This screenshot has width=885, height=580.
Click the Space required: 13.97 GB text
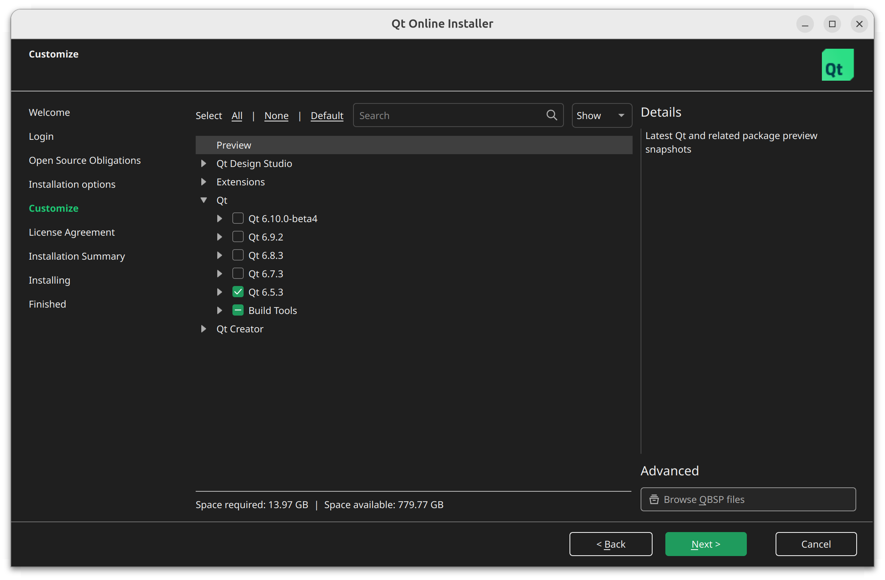252,505
